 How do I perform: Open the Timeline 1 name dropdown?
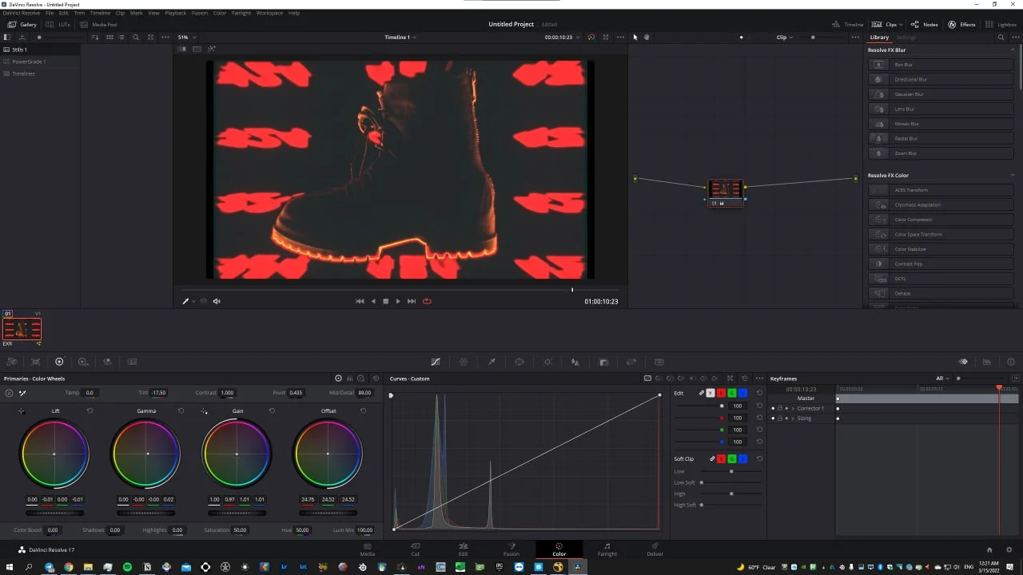tap(400, 38)
